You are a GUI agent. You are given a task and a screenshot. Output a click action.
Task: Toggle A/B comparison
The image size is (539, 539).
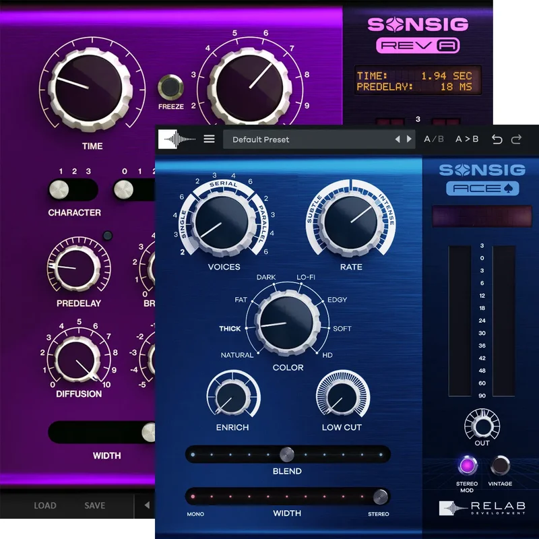point(434,139)
